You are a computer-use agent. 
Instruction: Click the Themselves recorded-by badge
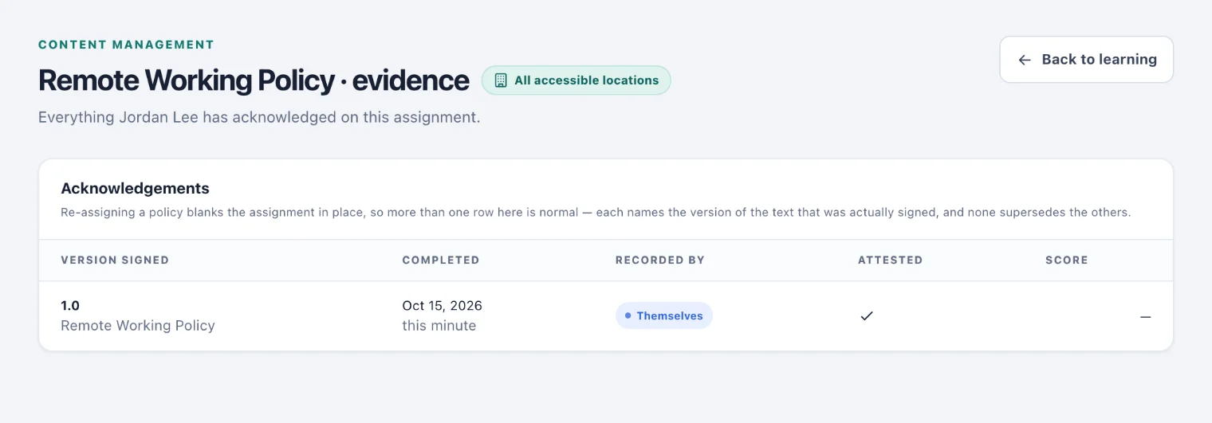point(663,315)
